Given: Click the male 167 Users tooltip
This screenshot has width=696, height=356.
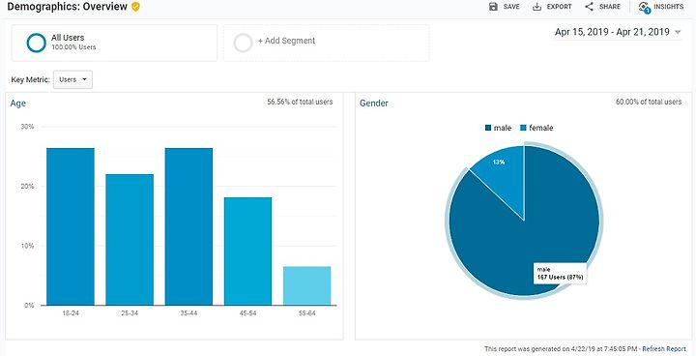Looking at the screenshot, I should (x=560, y=274).
